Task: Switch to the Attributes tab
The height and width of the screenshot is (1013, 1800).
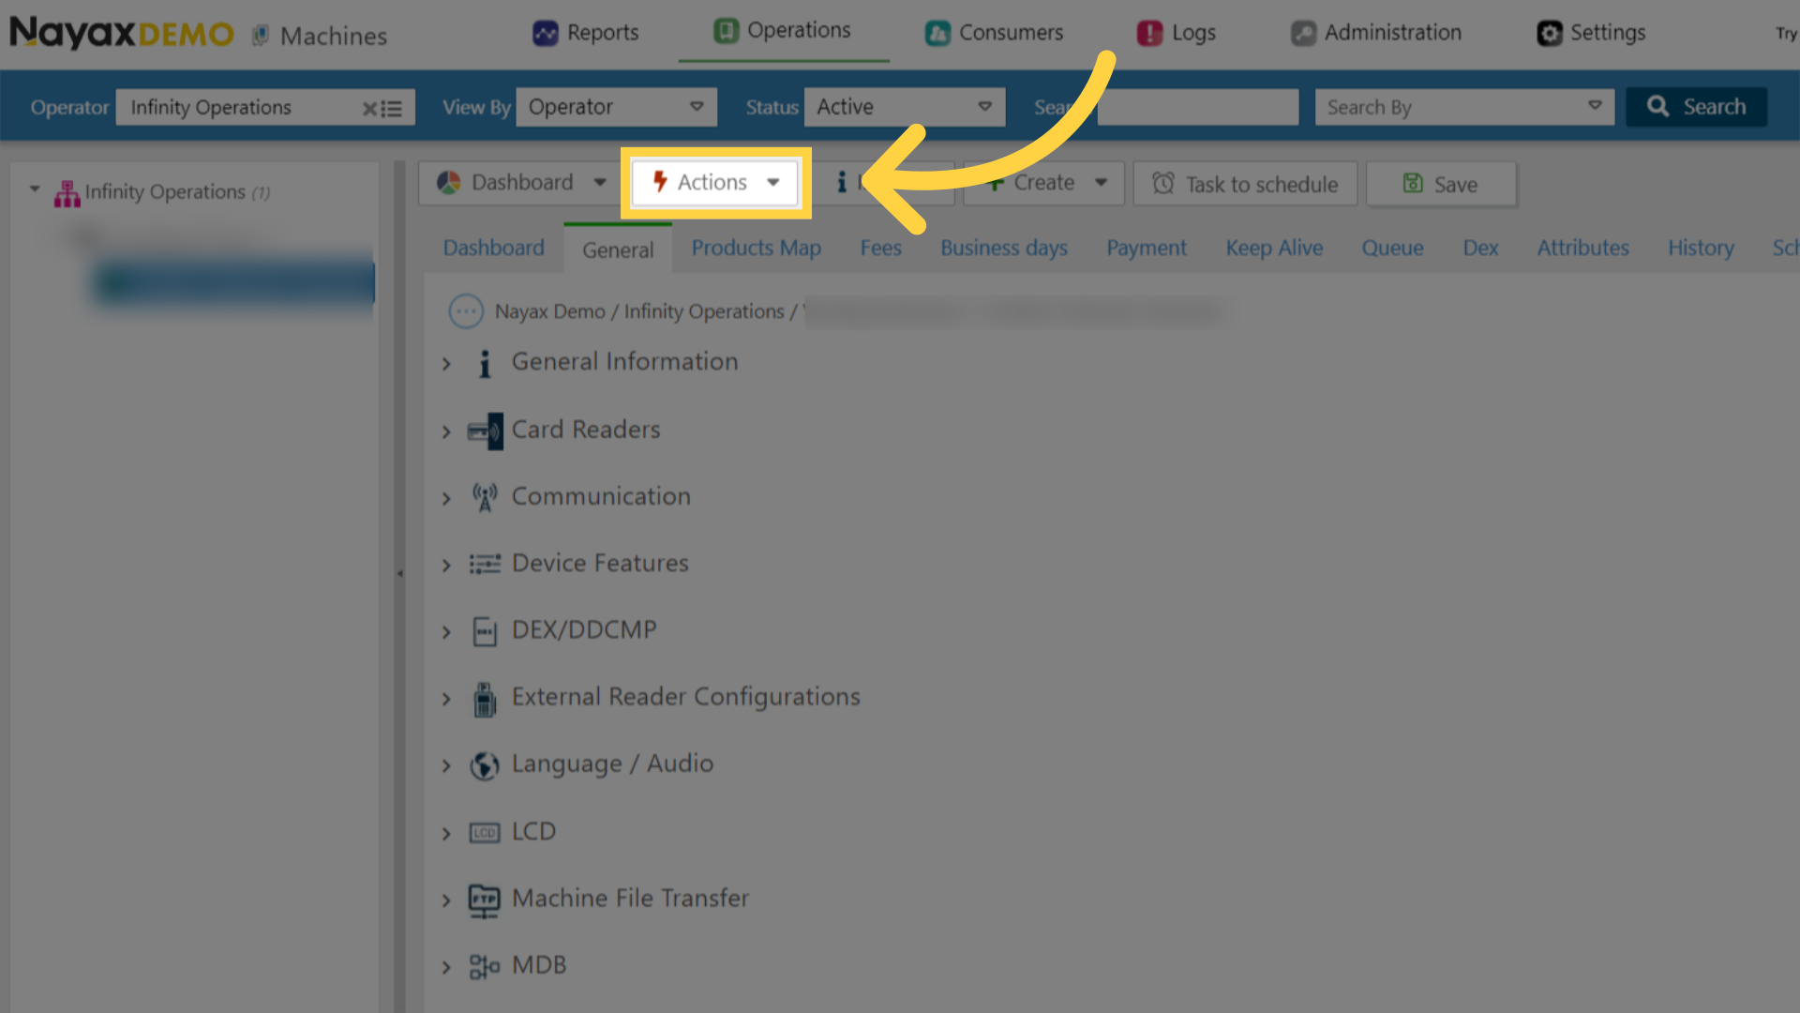Action: coord(1582,248)
